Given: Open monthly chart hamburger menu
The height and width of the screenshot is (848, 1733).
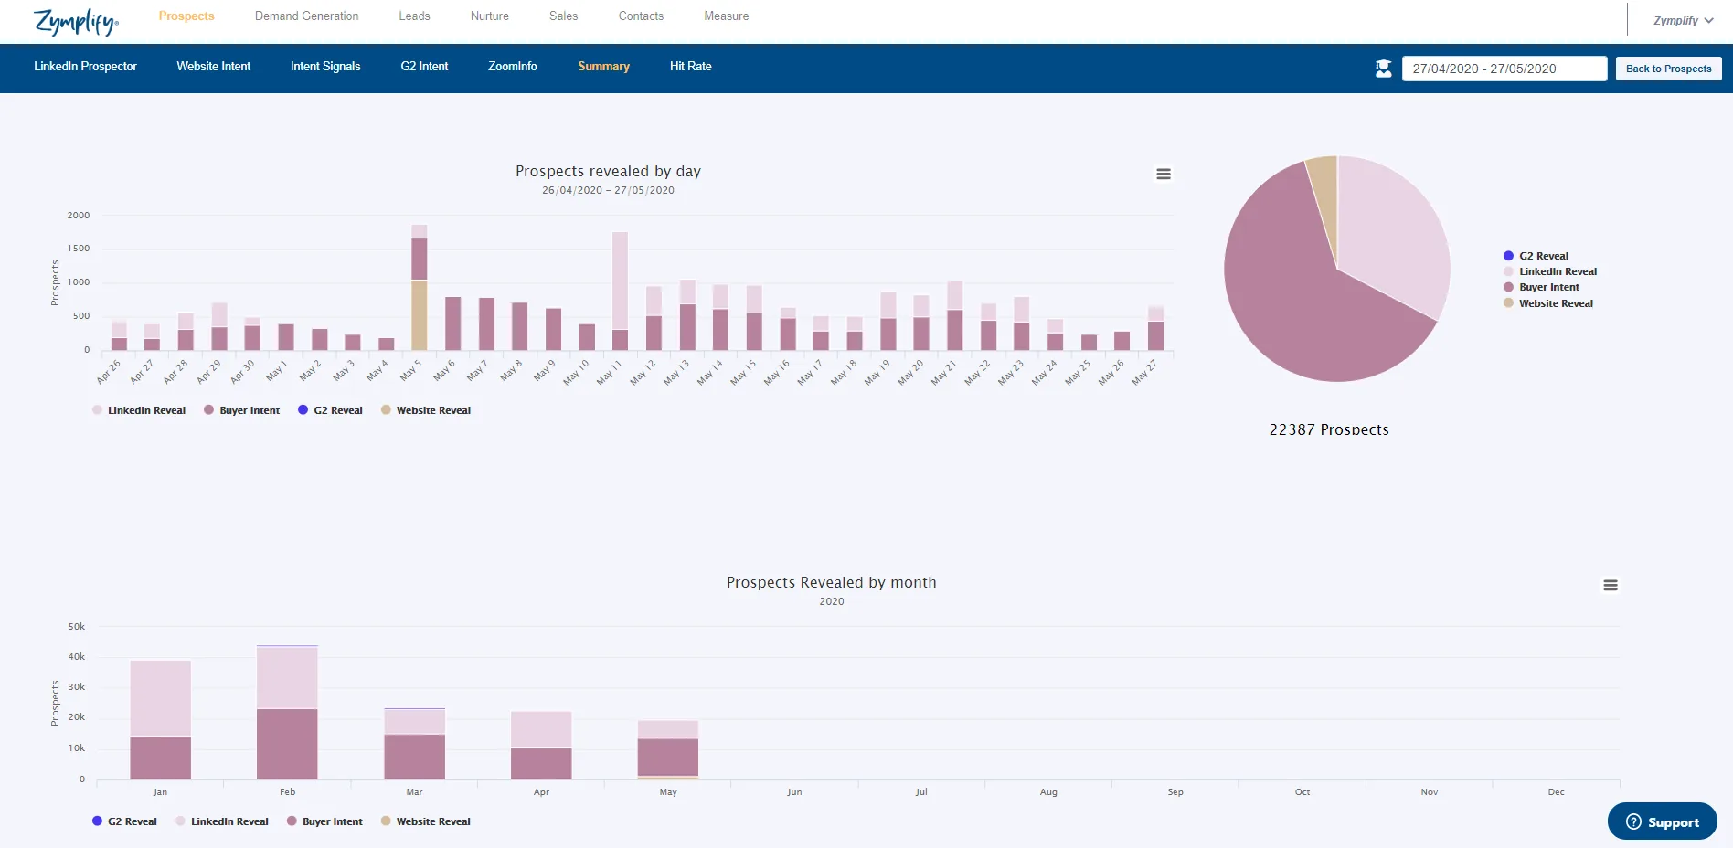Looking at the screenshot, I should point(1611,585).
